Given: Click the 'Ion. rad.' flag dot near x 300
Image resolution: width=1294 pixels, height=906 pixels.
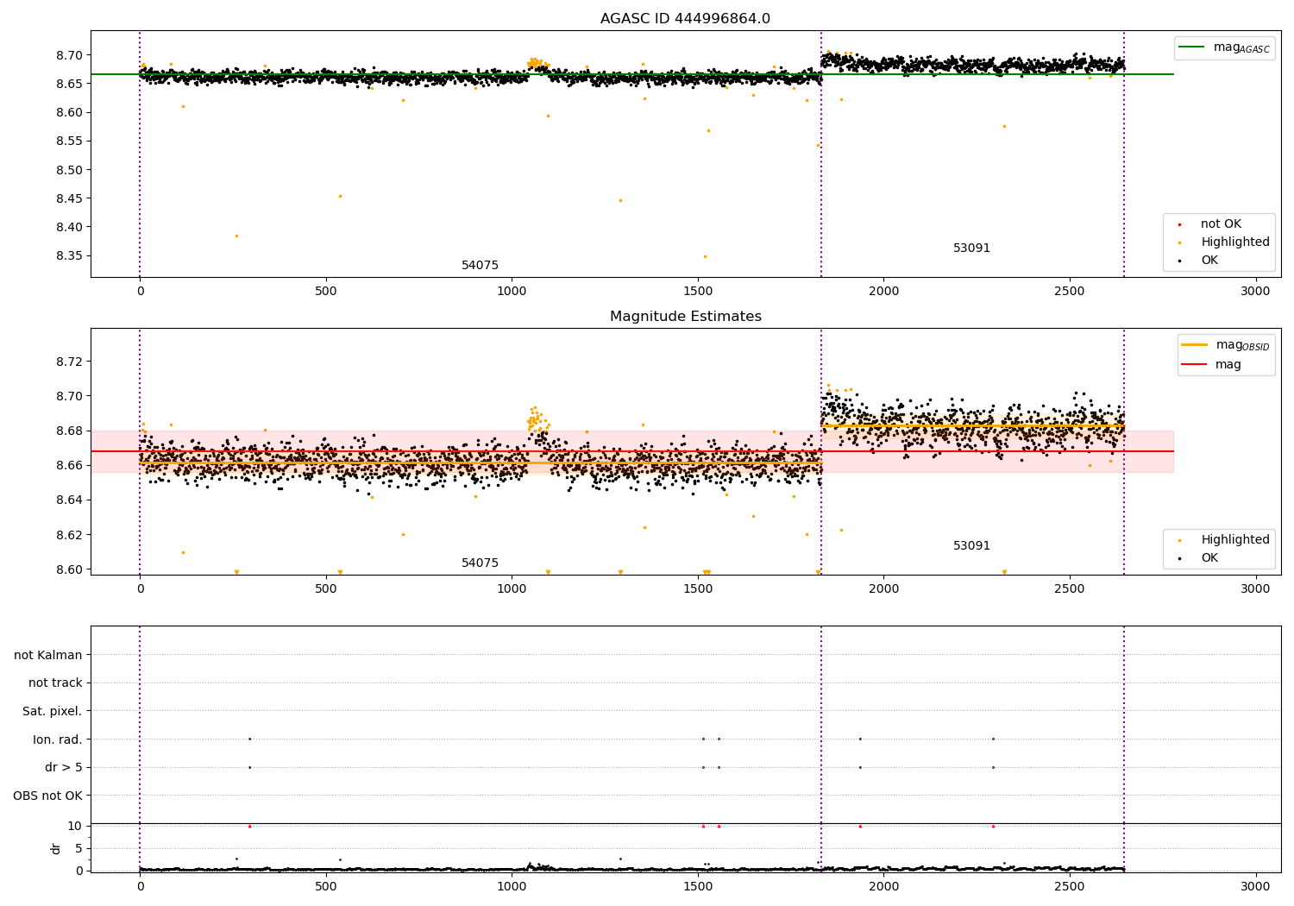Looking at the screenshot, I should (249, 739).
